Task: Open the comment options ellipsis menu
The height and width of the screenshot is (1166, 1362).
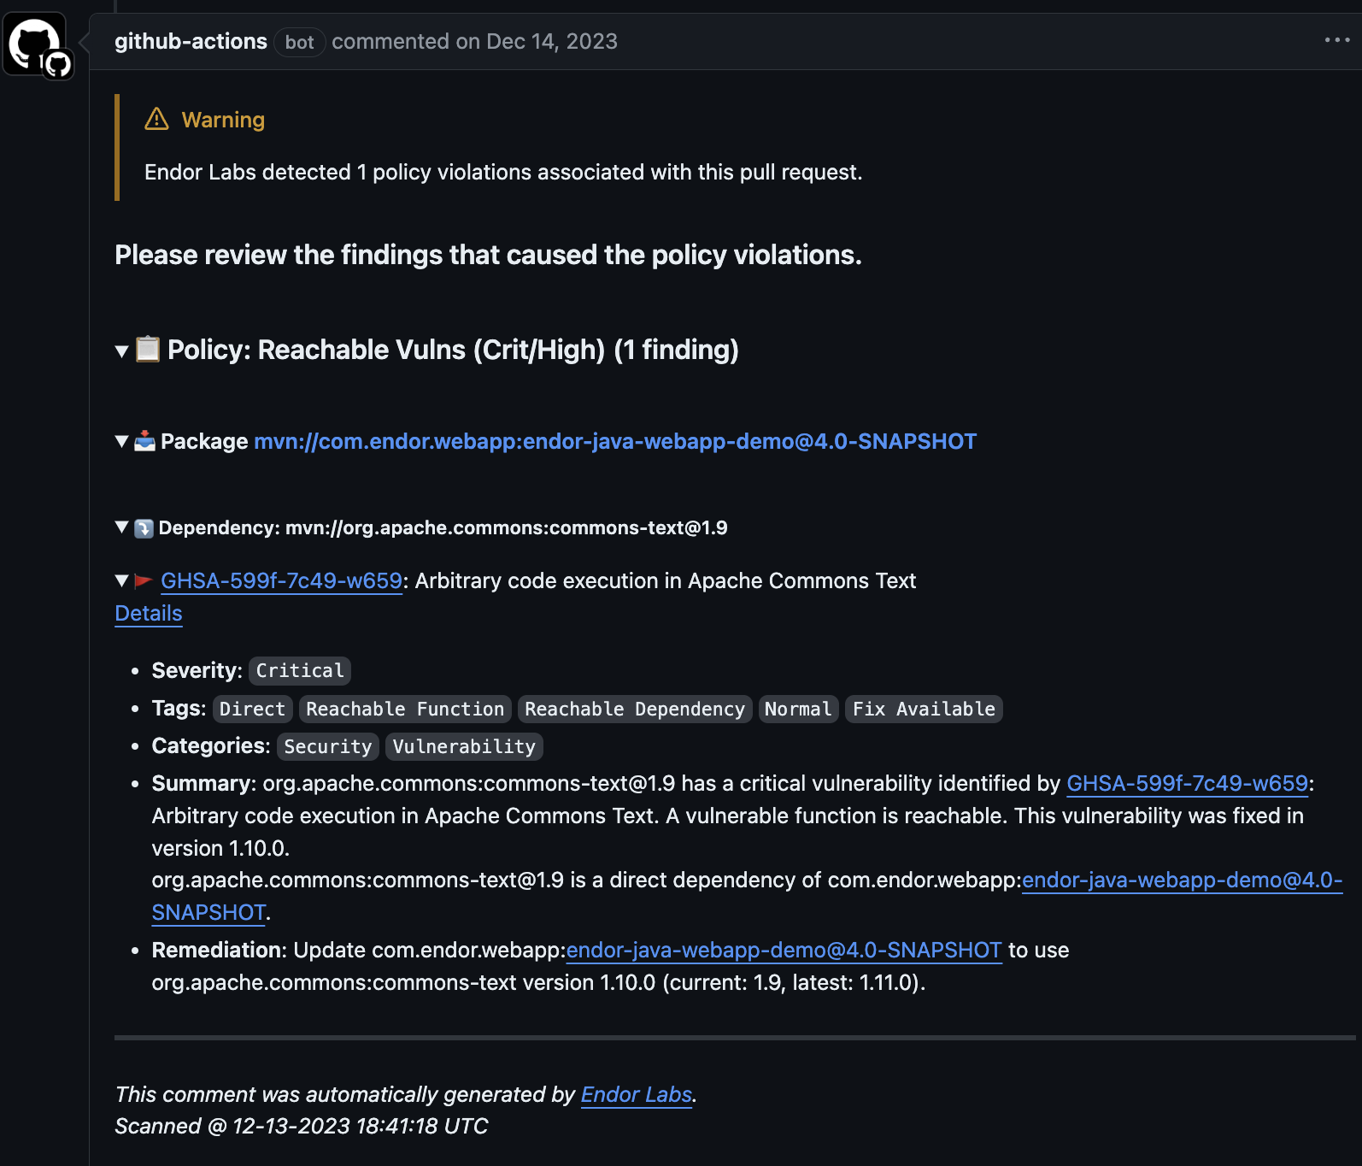Action: point(1336,40)
